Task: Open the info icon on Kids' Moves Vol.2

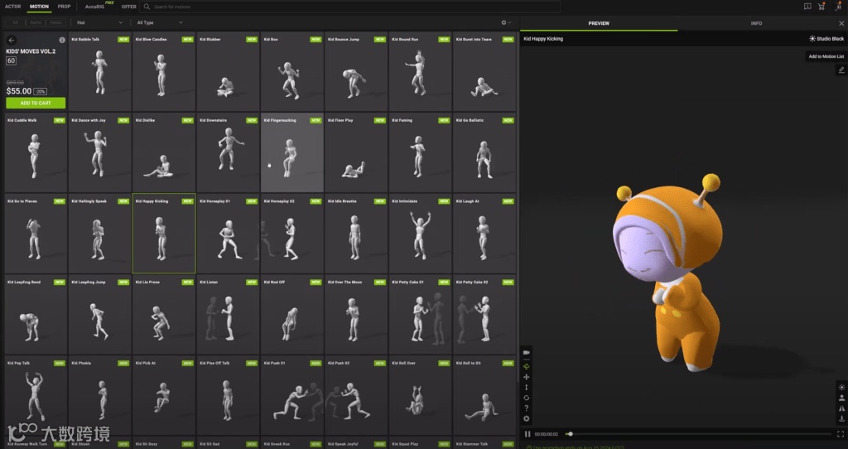Action: pos(61,40)
